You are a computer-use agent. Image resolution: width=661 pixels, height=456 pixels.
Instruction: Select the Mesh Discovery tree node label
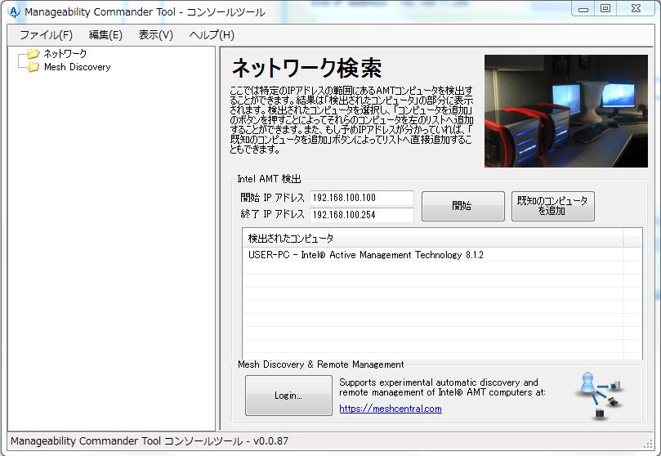[x=77, y=67]
